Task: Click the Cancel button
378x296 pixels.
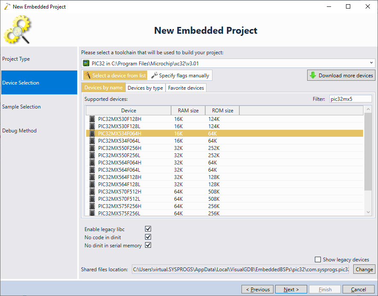Action: click(358, 289)
